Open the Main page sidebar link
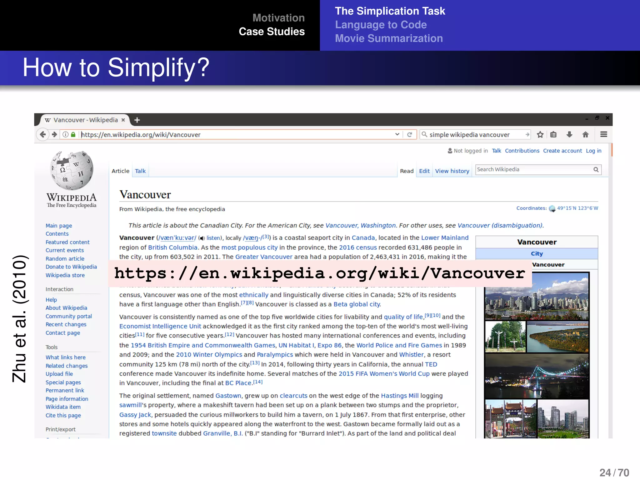Screen dimensions: 640x480 point(59,226)
